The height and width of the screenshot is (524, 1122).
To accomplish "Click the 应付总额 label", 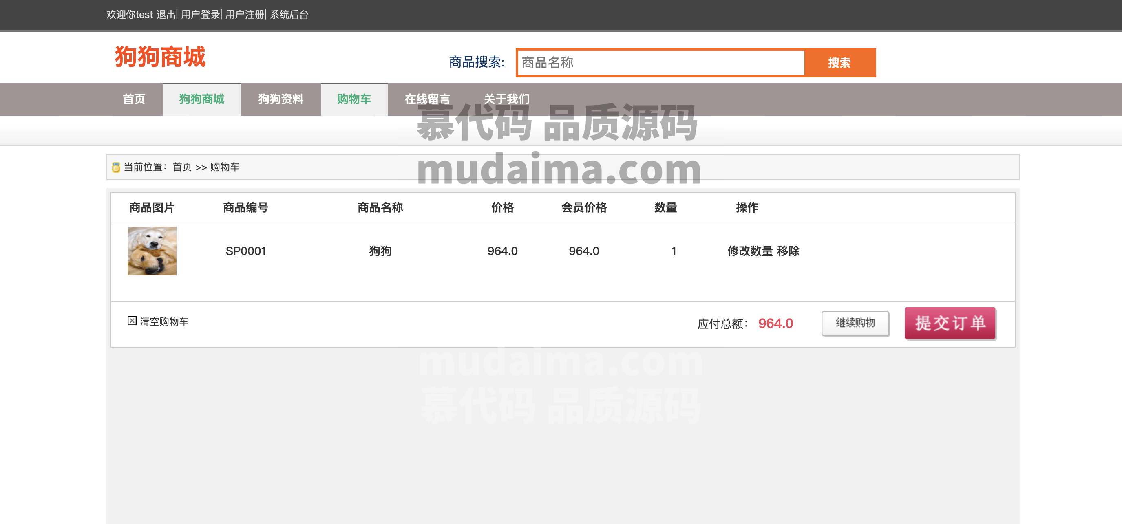I will 722,324.
